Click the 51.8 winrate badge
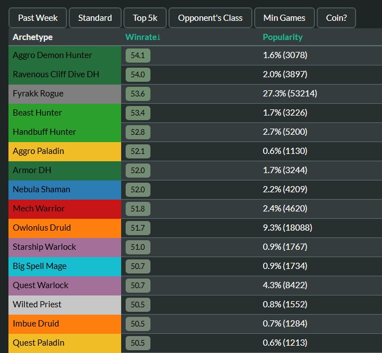Image resolution: width=382 pixels, height=353 pixels. [138, 209]
